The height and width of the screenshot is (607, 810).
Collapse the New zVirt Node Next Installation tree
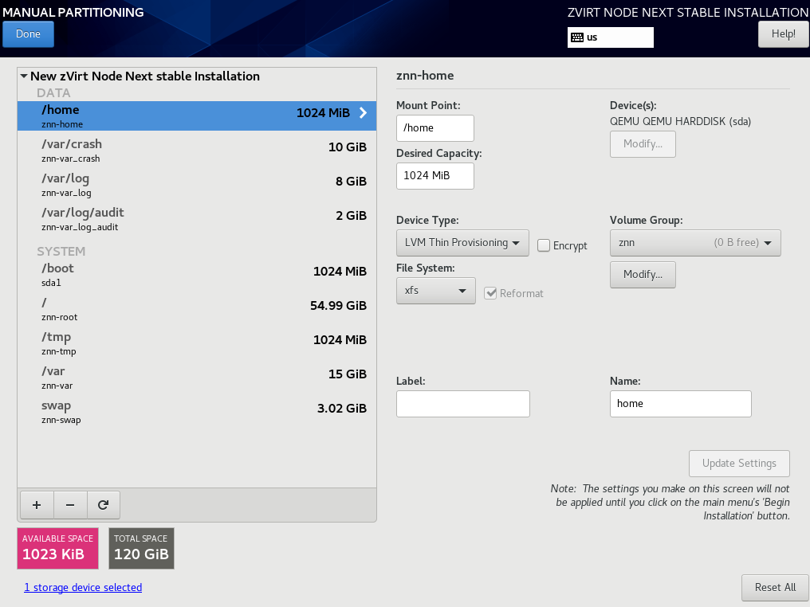point(24,76)
